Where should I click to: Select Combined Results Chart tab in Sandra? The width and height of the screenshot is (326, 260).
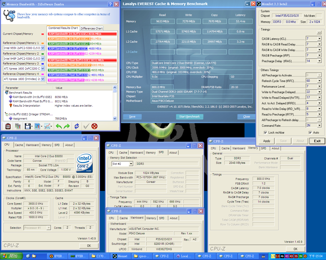[63, 28]
